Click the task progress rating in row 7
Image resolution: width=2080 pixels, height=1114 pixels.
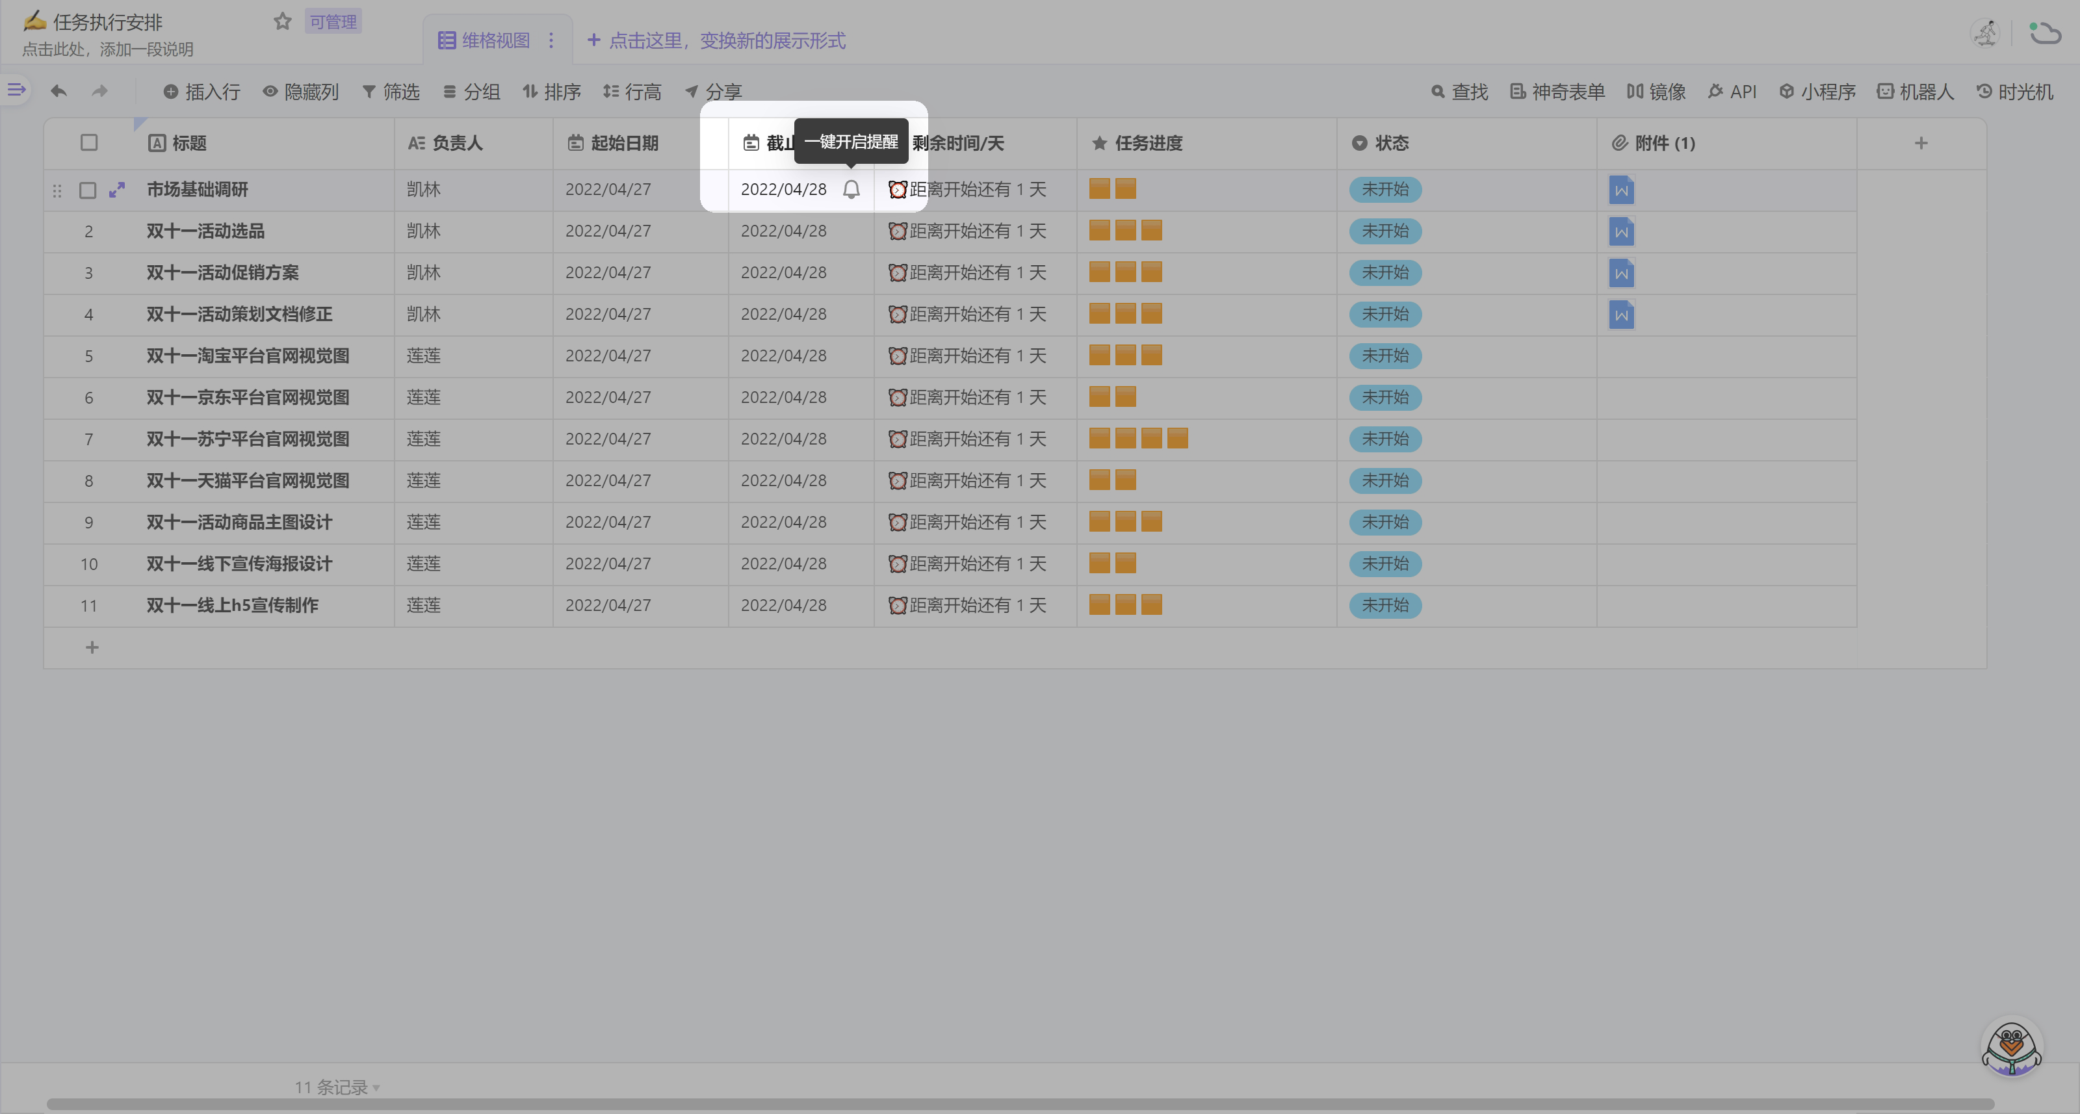tap(1137, 438)
